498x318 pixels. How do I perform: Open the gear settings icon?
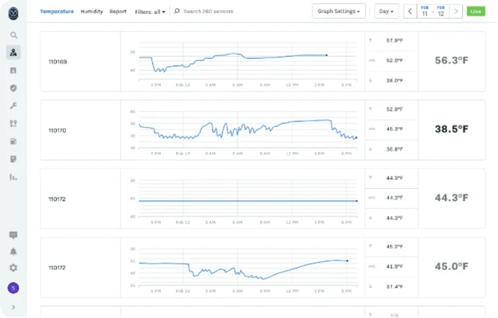13,268
